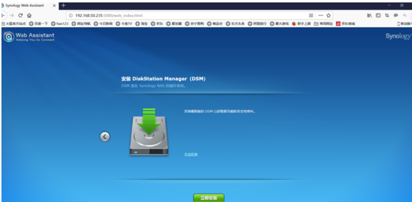
Task: Open the Library icon in the toolbar
Action: 369,16
